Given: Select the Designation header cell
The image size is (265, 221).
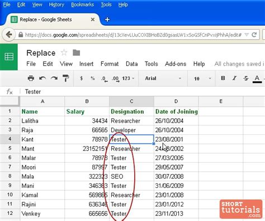Looking at the screenshot, I should pos(131,111).
